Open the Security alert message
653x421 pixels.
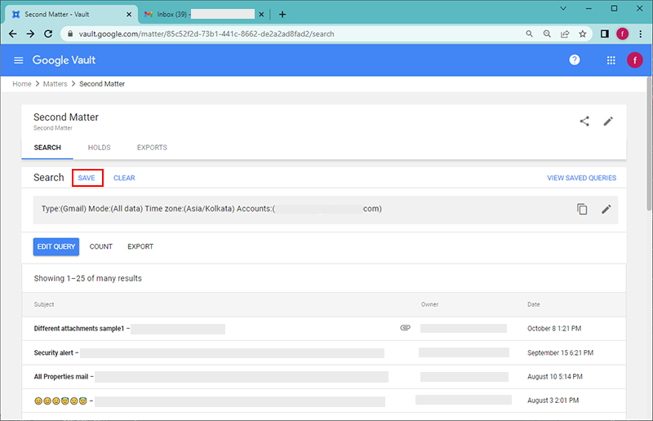coord(324,352)
